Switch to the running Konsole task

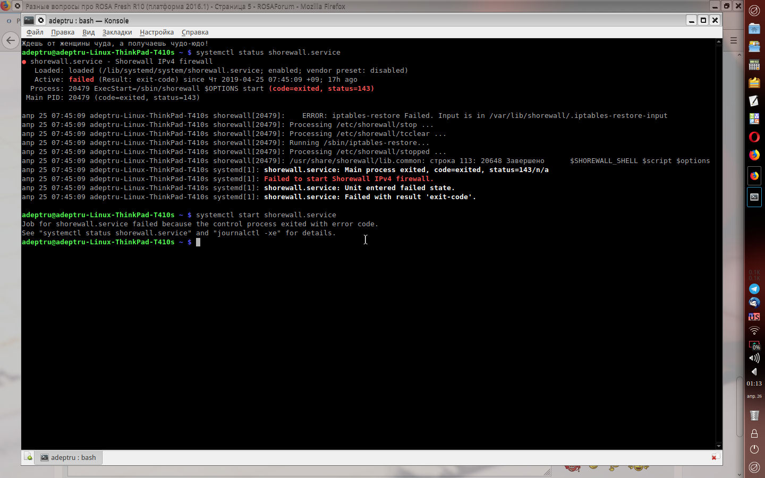pyautogui.click(x=754, y=197)
